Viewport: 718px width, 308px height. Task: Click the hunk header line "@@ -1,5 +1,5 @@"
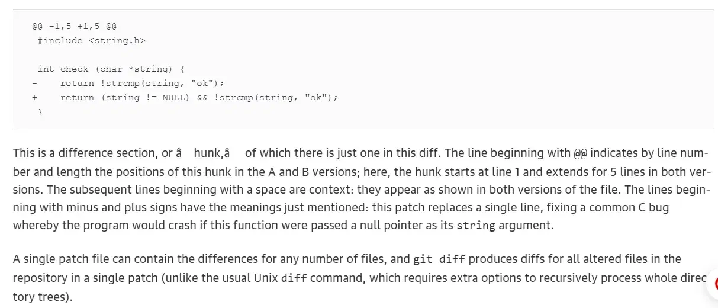click(75, 26)
